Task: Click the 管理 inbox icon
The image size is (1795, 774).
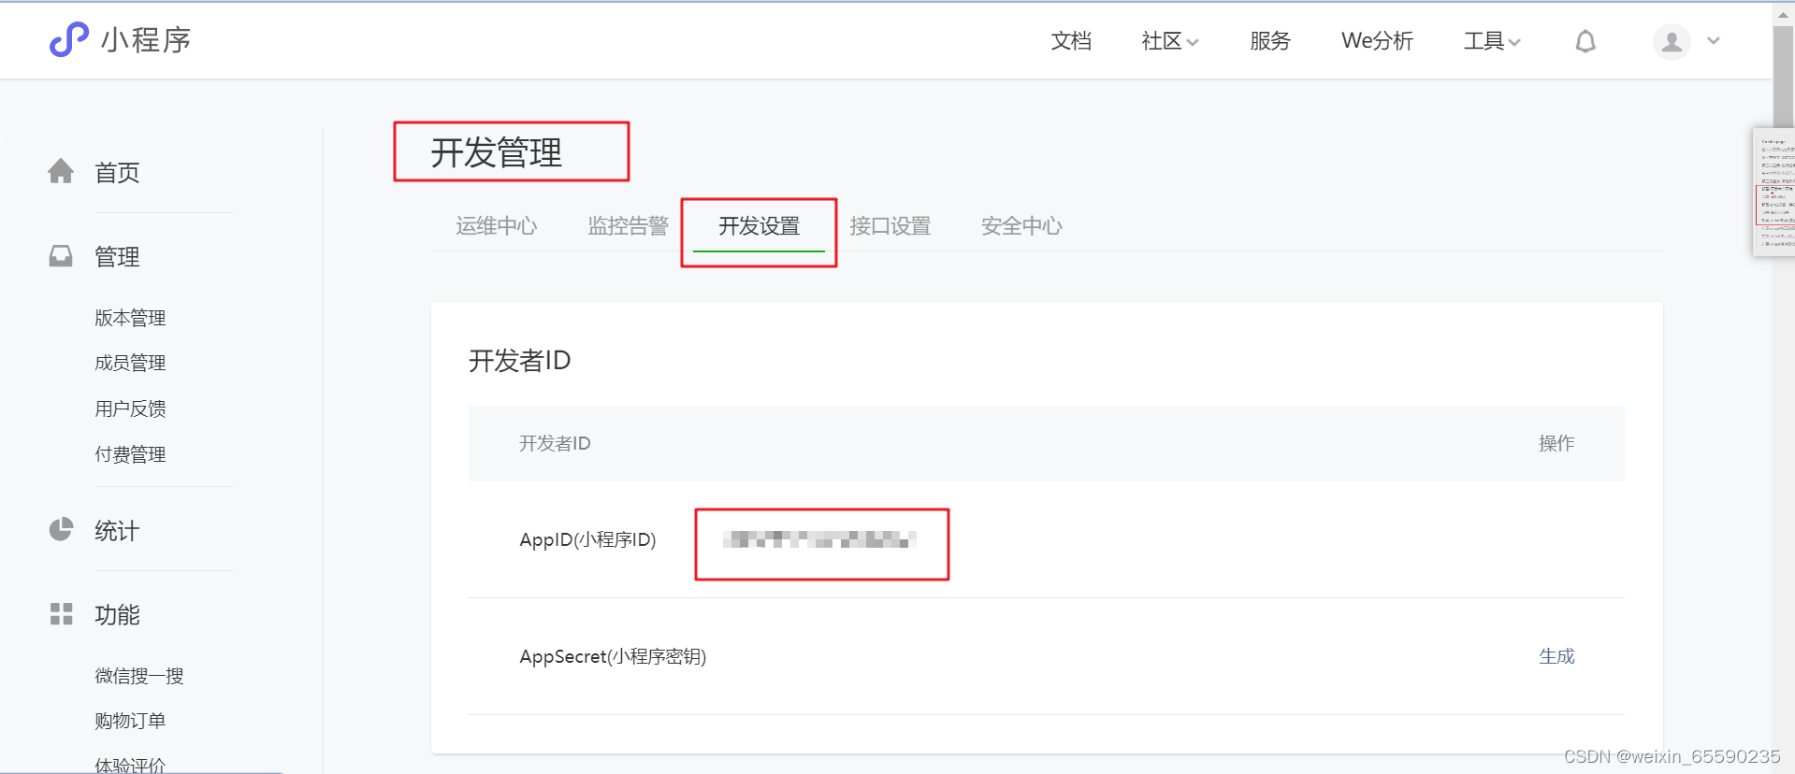Action: [61, 256]
